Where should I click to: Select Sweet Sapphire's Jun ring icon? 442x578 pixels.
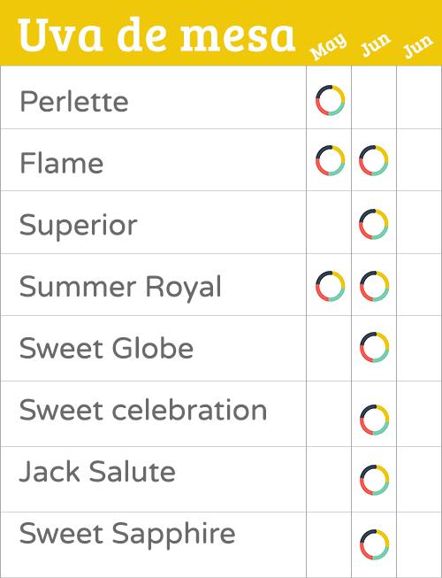[374, 545]
